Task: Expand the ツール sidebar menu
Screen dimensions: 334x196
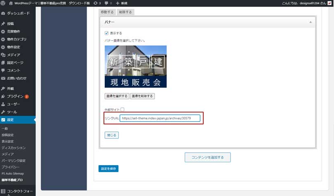Action: [x=12, y=112]
